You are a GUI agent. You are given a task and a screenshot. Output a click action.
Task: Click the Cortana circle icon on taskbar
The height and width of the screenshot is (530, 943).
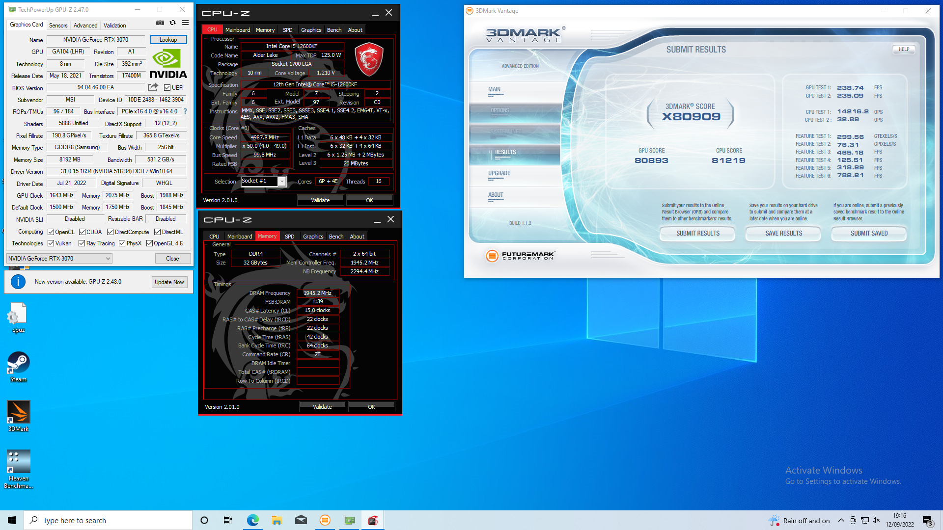(x=204, y=520)
